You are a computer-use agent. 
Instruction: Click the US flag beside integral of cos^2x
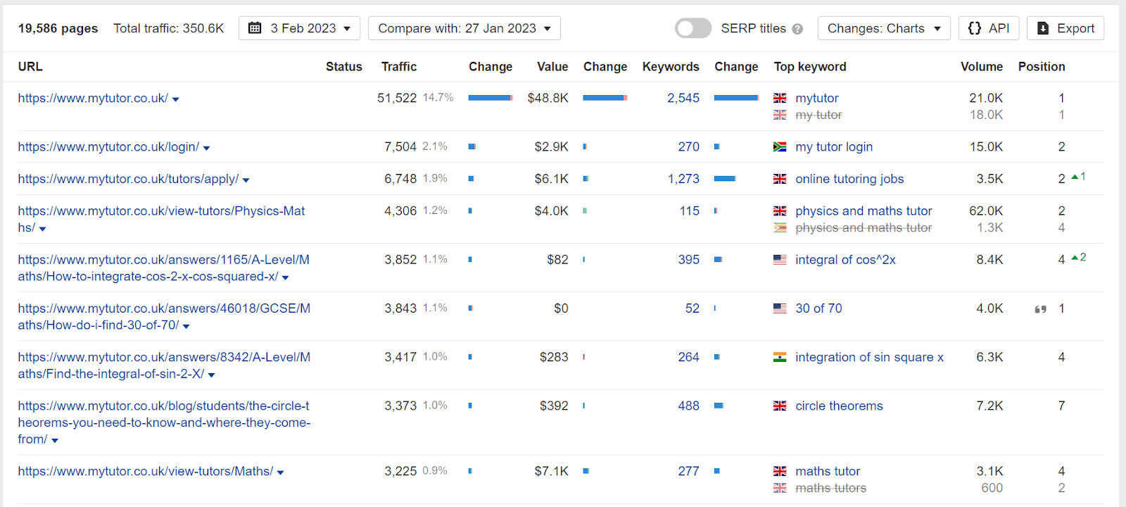780,259
